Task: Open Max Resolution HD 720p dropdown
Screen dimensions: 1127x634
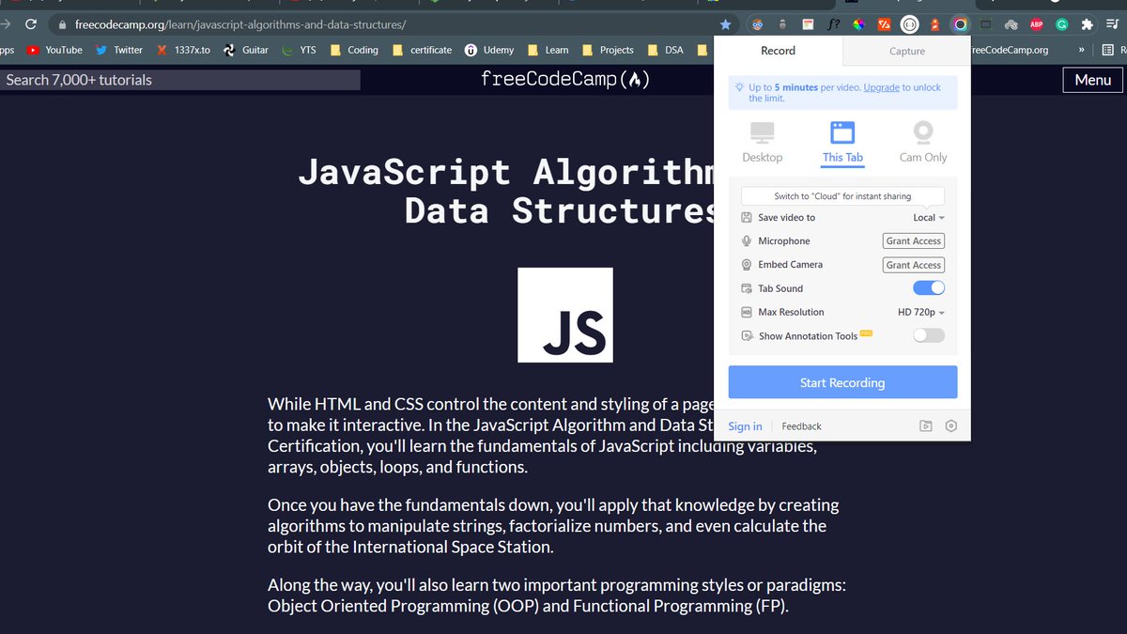Action: [x=921, y=313]
